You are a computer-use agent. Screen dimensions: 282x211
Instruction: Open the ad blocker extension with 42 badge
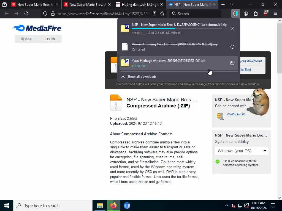coord(266,13)
